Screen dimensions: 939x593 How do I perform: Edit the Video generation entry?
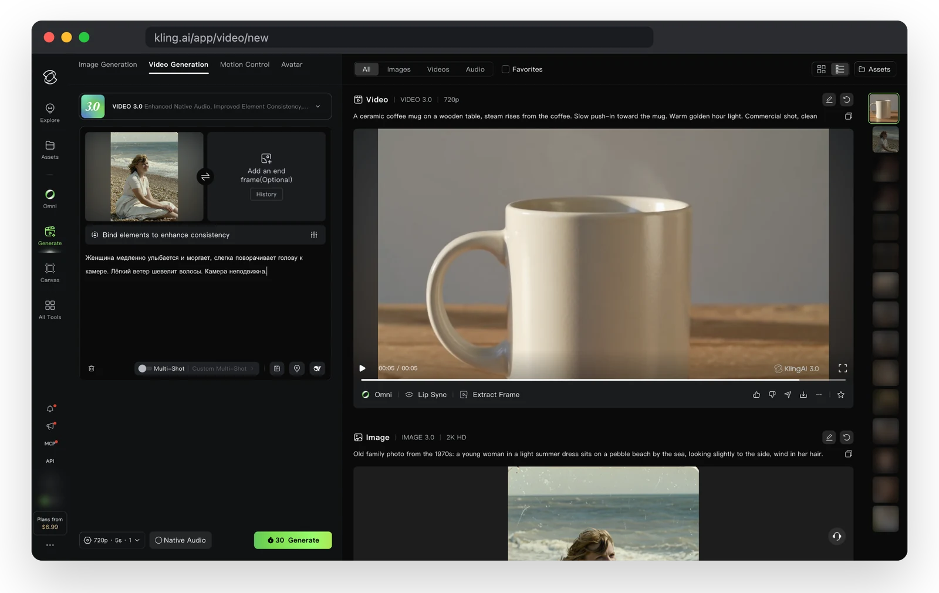(x=829, y=100)
